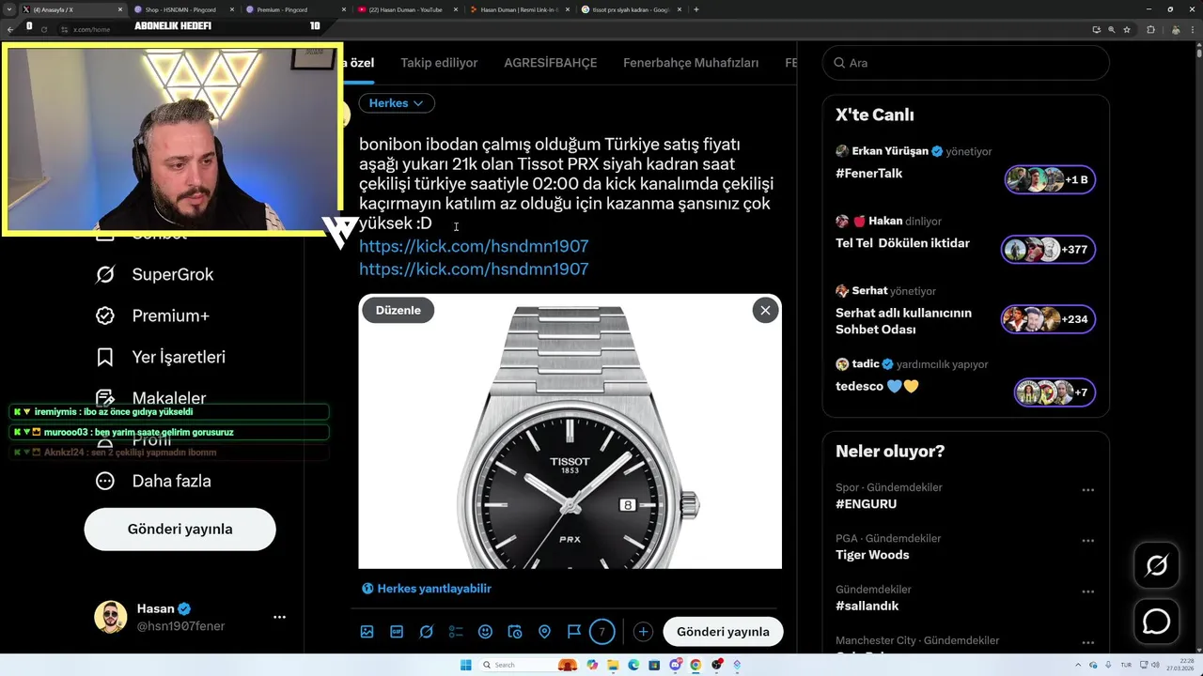Add a GIF to the post

[x=397, y=632]
